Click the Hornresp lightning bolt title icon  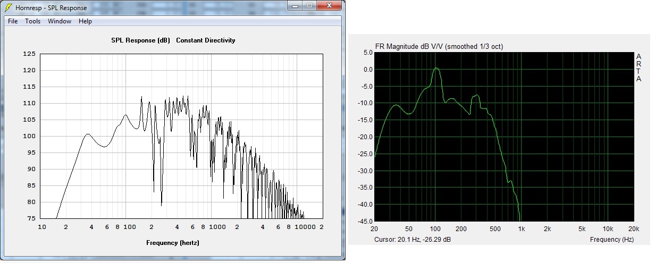(x=8, y=7)
